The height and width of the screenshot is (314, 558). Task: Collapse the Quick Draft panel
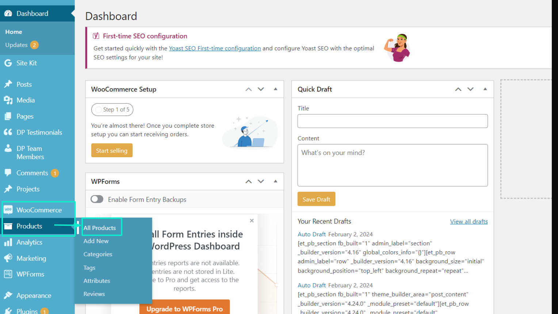pyautogui.click(x=485, y=89)
